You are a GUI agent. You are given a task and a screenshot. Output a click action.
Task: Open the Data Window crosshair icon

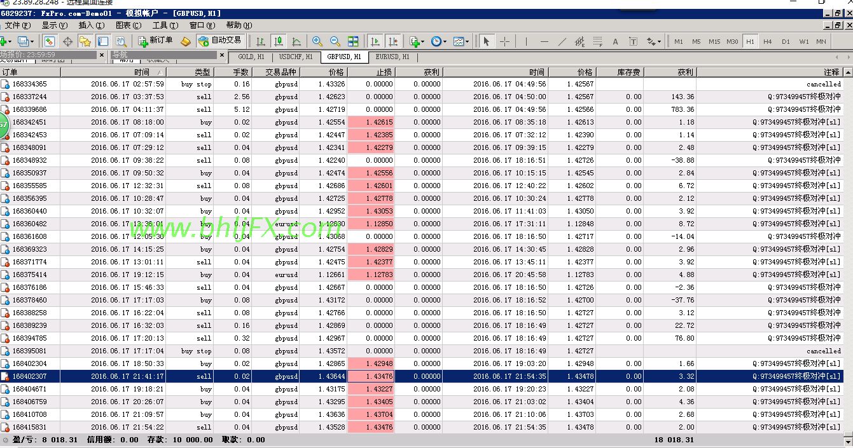(x=67, y=41)
